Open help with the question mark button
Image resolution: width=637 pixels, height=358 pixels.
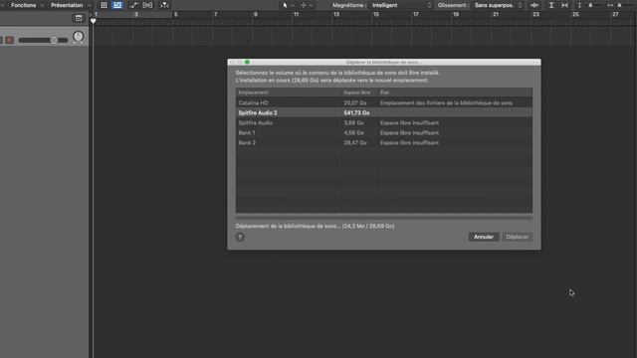240,237
